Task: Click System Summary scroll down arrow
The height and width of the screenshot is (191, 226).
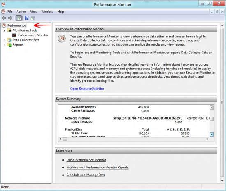Action: pyautogui.click(x=212, y=135)
